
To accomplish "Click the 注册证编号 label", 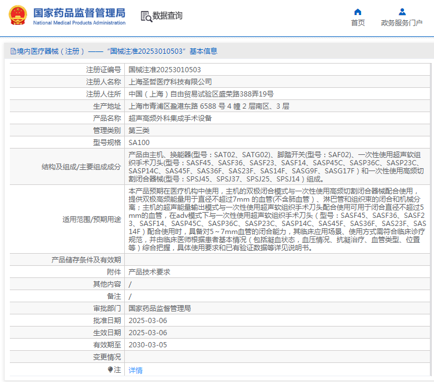I will click(103, 70).
